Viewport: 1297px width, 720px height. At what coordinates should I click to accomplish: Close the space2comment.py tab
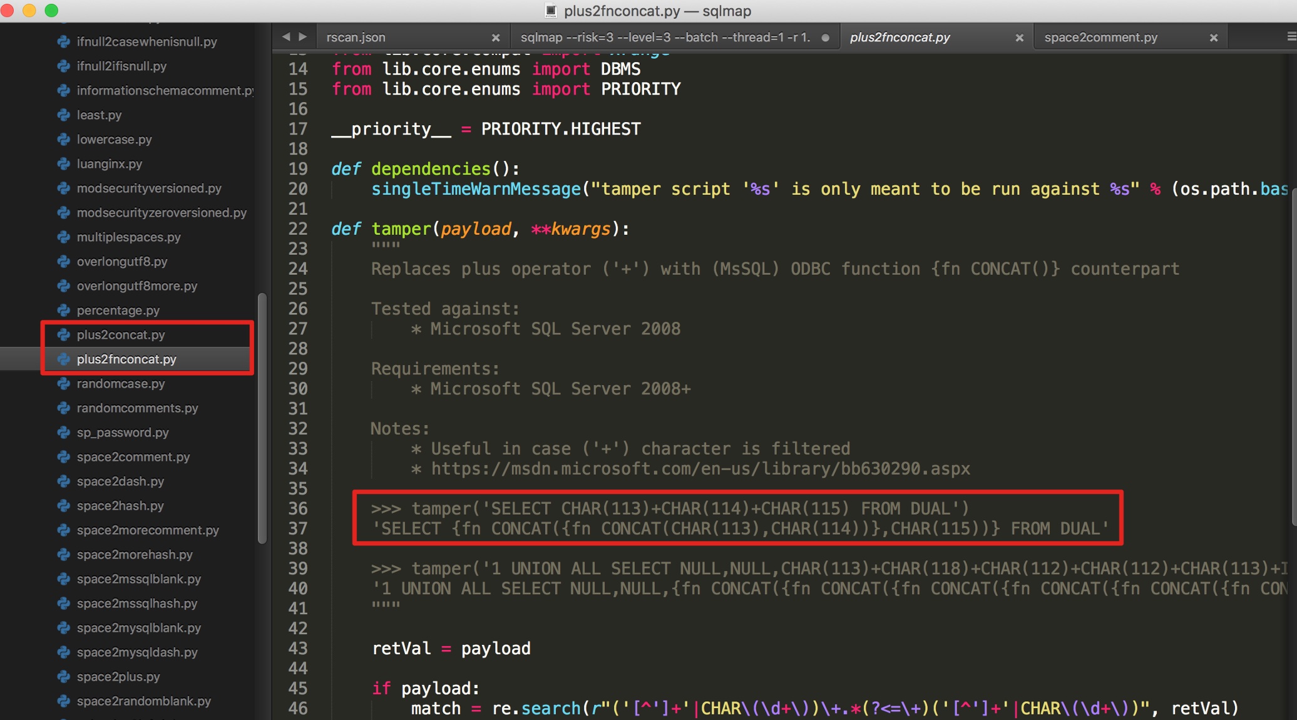[x=1214, y=38]
